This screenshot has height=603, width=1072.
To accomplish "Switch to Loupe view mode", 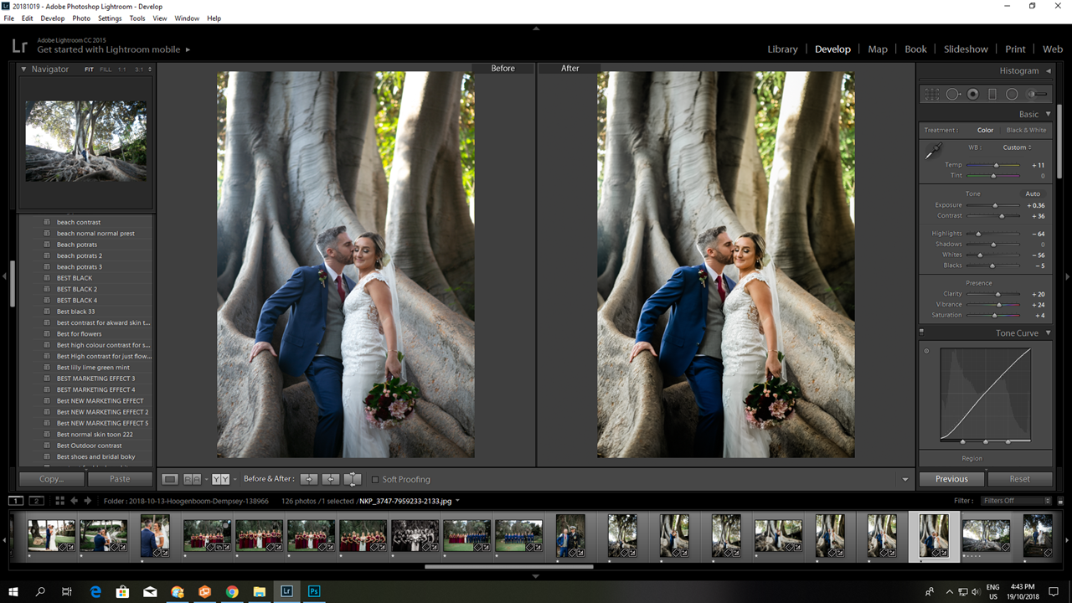I will click(170, 479).
